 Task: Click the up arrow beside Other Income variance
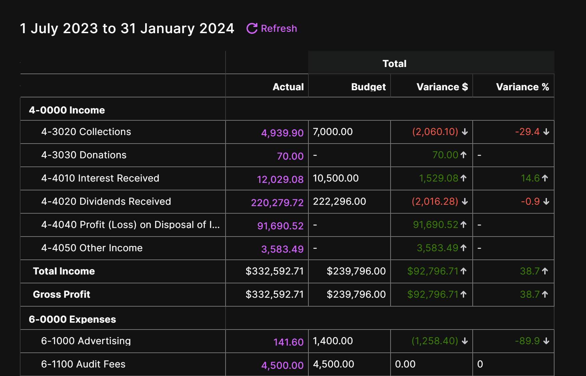click(463, 248)
